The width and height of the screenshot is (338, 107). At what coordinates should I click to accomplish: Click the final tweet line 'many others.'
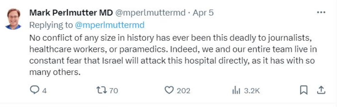pos(55,72)
